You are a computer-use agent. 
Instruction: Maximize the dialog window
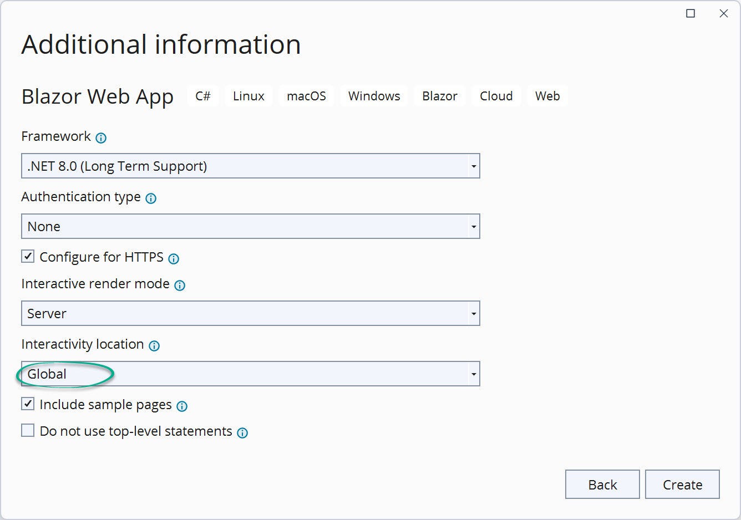point(691,13)
